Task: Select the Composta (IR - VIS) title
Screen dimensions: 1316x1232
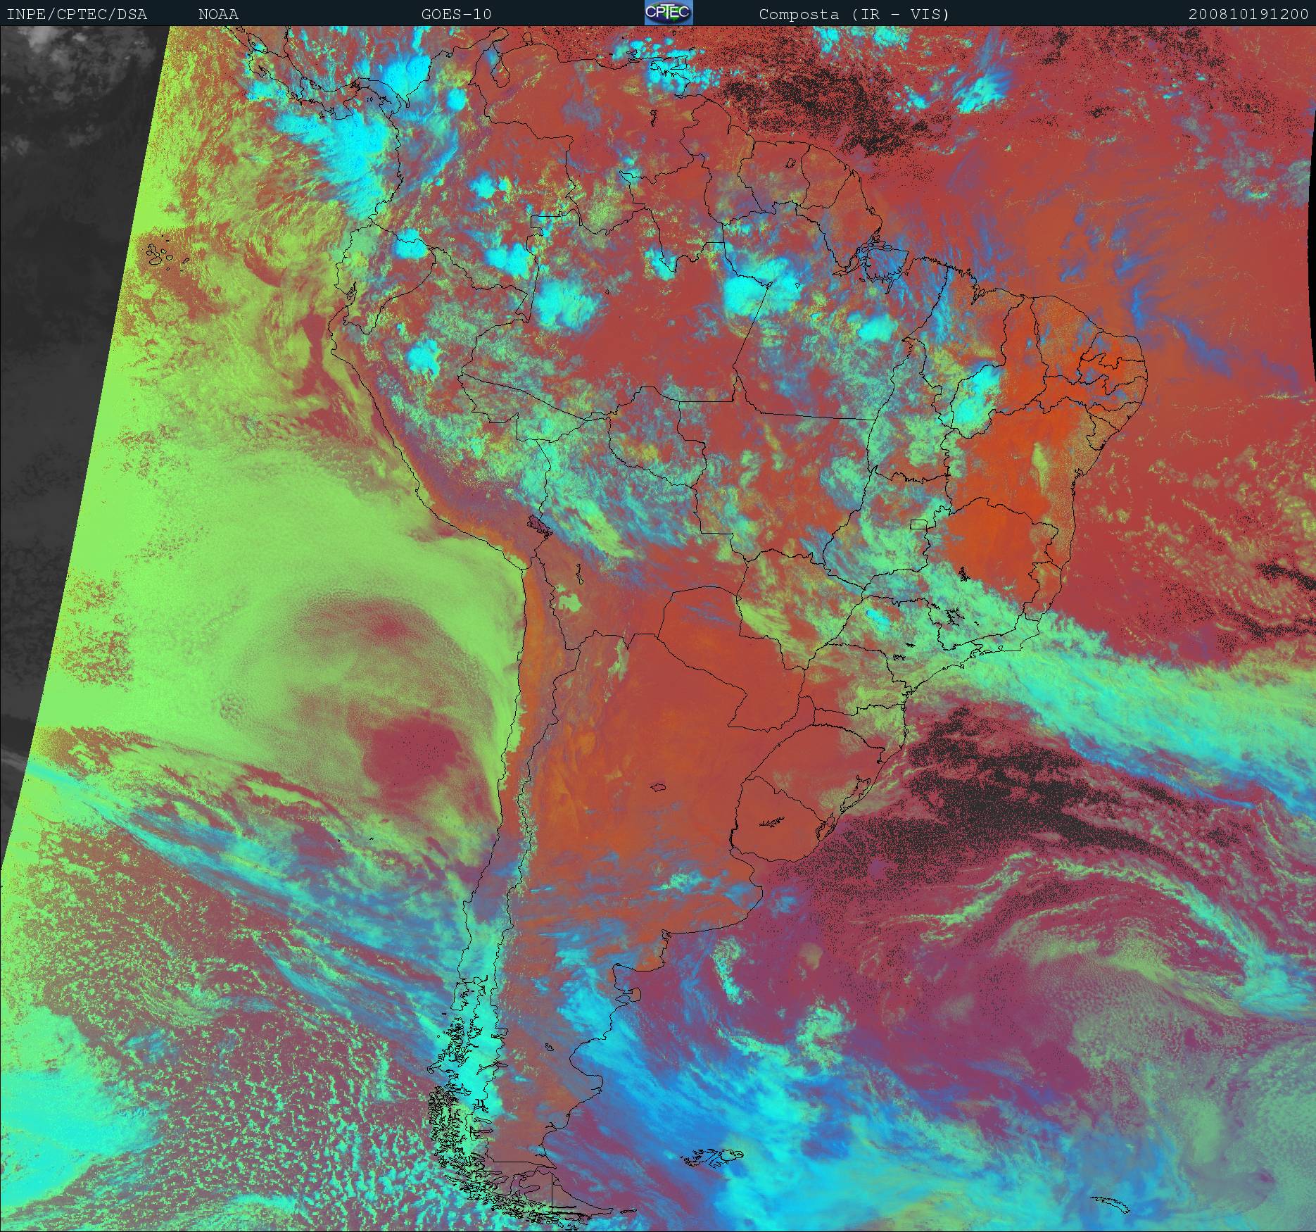Action: [854, 14]
